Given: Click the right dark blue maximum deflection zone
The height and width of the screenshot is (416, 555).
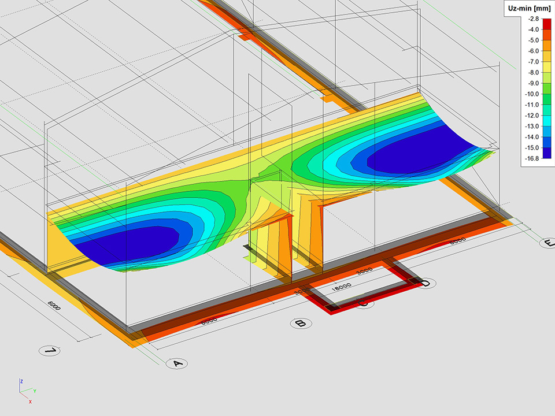Looking at the screenshot, I should pos(416,150).
